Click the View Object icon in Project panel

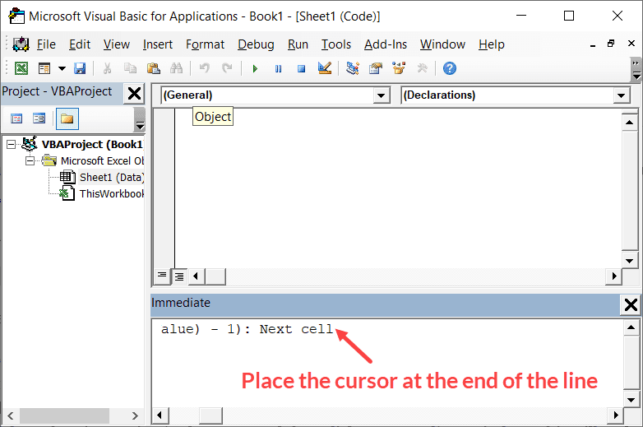pyautogui.click(x=39, y=119)
